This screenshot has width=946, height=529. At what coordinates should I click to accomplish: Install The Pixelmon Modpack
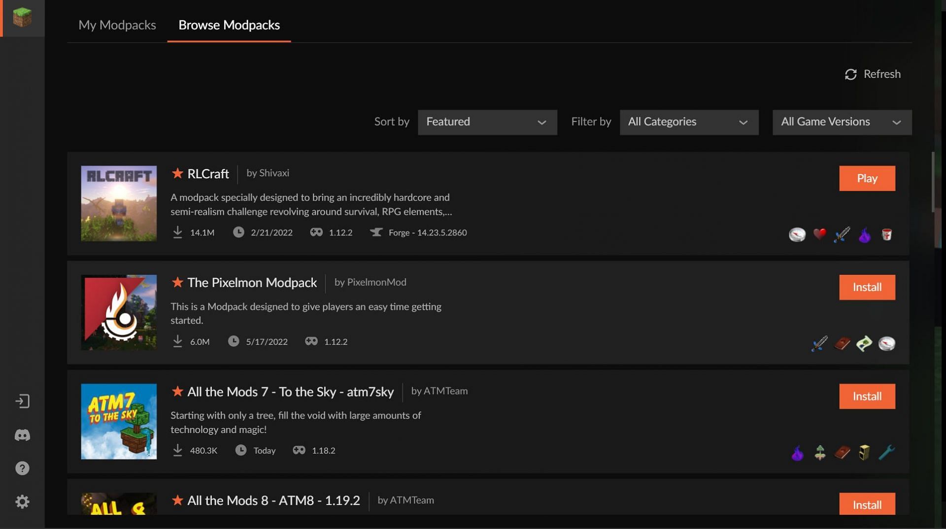[x=867, y=287]
